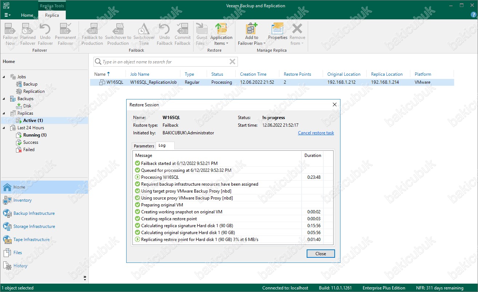Viewport: 478px width, 292px height.
Task: Sort list by the Name column
Action: (100, 74)
